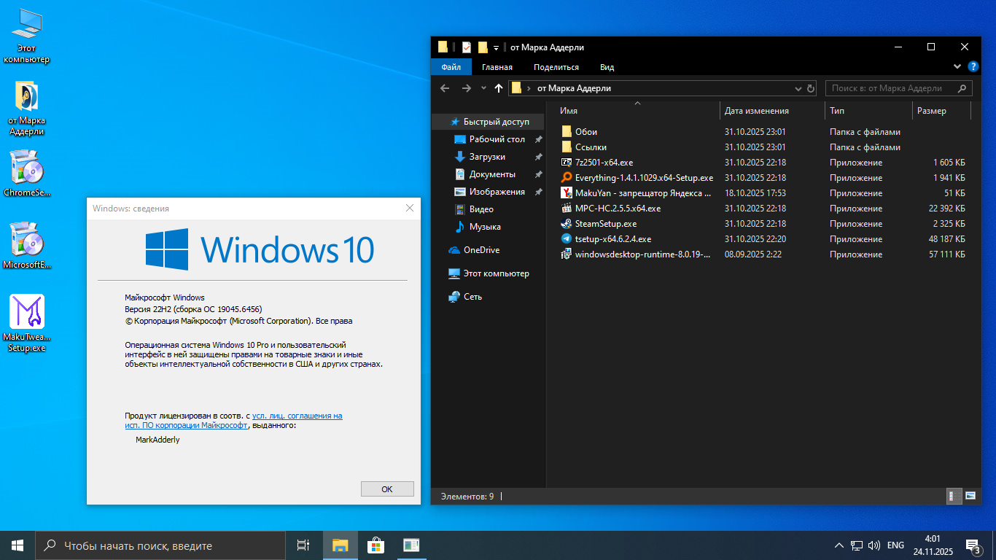This screenshot has height=560, width=996.
Task: Open the license agreement link
Action: (297, 416)
